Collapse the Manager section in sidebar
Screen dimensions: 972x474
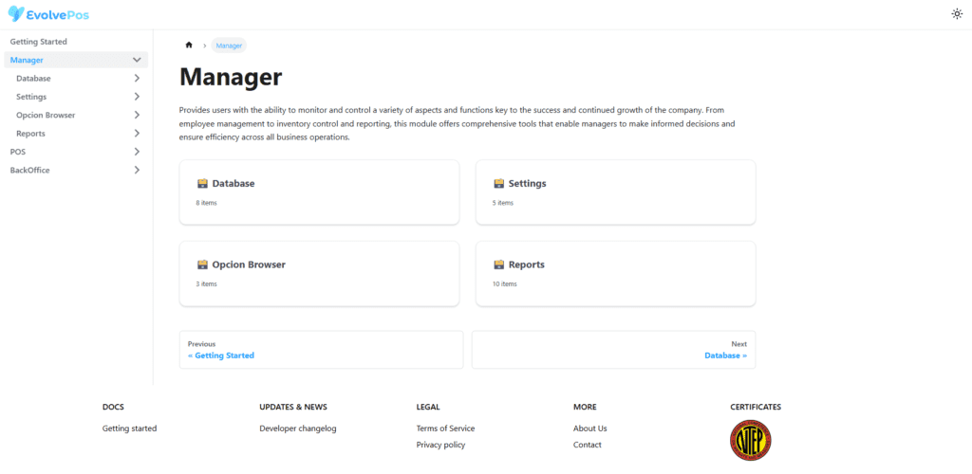tap(137, 60)
